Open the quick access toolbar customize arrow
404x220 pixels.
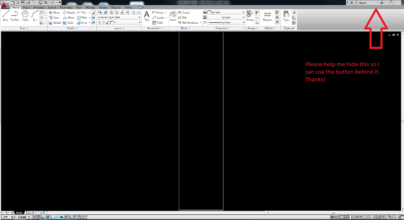(60, 3)
